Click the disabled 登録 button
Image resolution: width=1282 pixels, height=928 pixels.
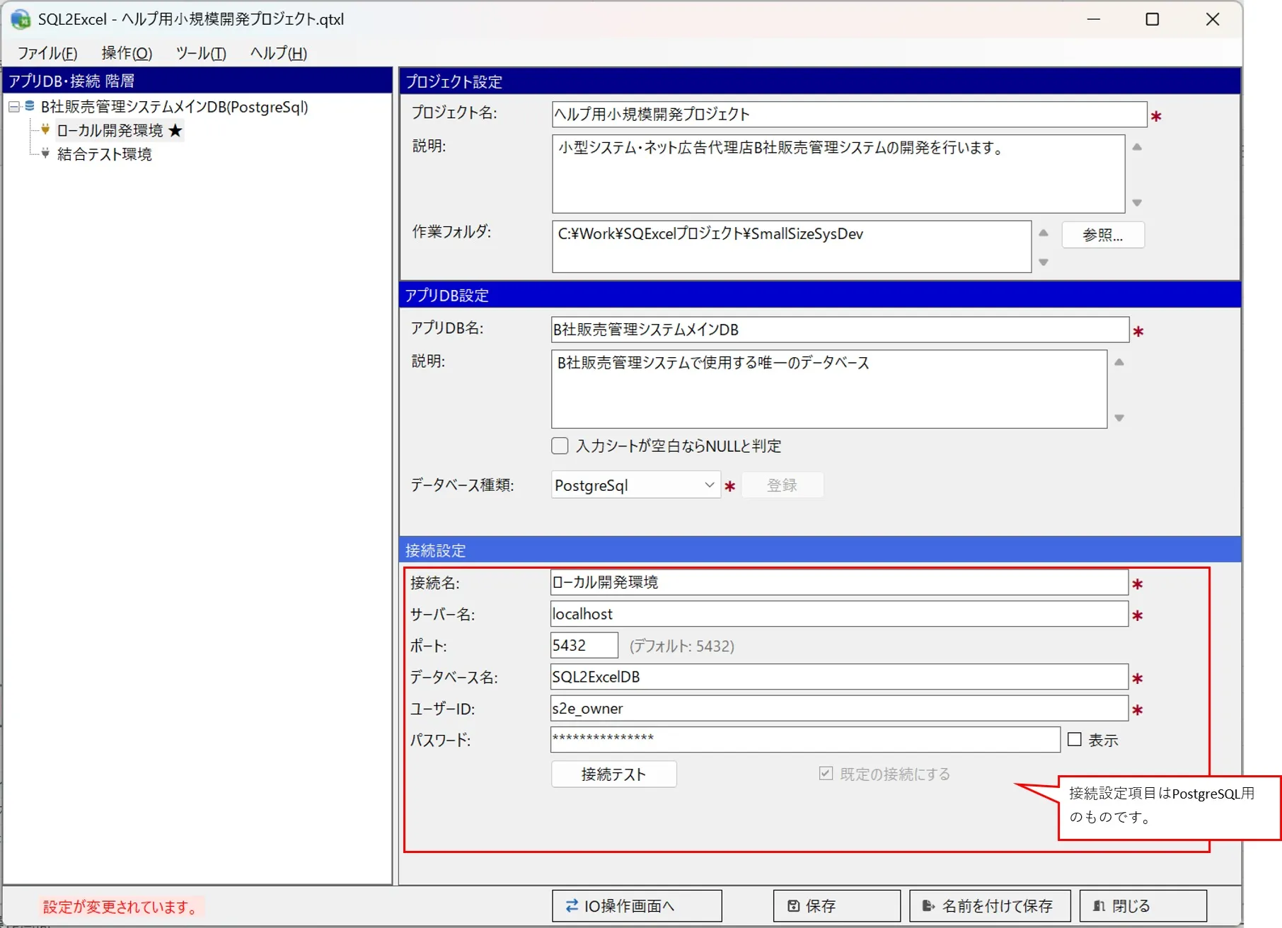[x=782, y=485]
